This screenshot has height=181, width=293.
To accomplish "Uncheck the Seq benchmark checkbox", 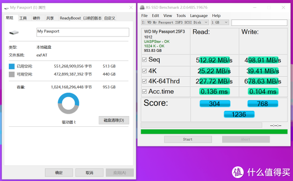I will coord(144,60).
